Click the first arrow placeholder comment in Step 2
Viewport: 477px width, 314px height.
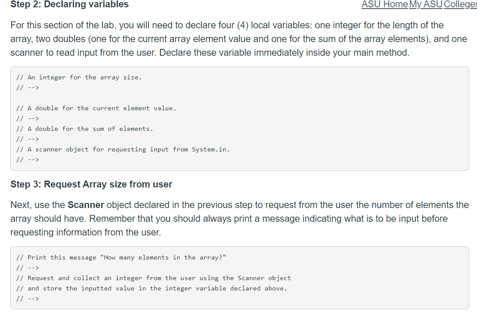[x=27, y=88]
